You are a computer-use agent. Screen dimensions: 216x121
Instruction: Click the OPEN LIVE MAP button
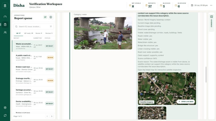(186, 102)
